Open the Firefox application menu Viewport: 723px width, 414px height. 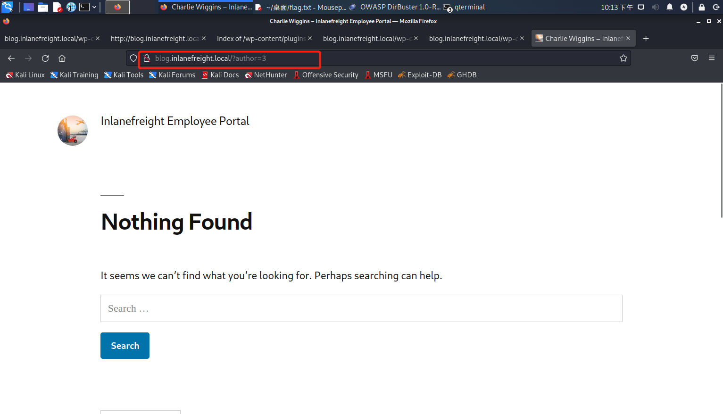point(712,58)
